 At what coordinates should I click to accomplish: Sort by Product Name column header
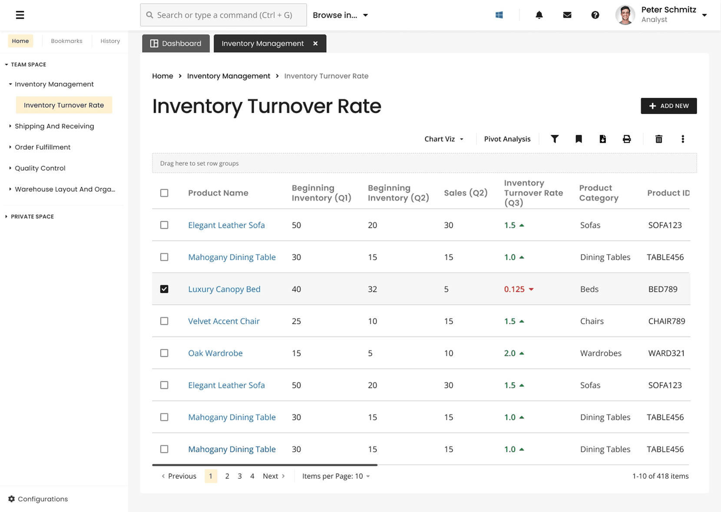[218, 193]
